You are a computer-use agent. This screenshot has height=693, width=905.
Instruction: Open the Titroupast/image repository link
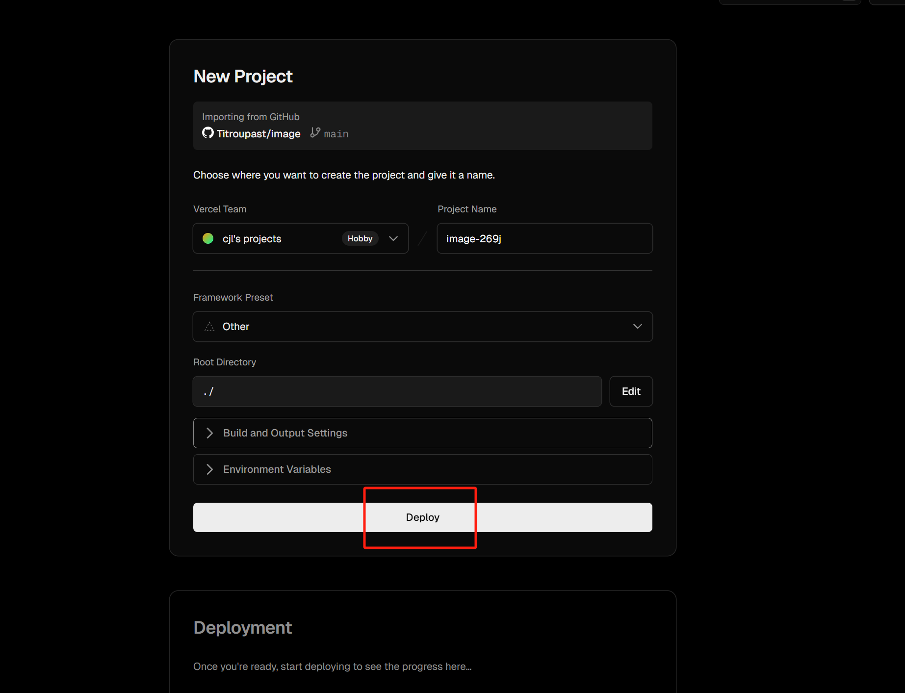coord(259,134)
